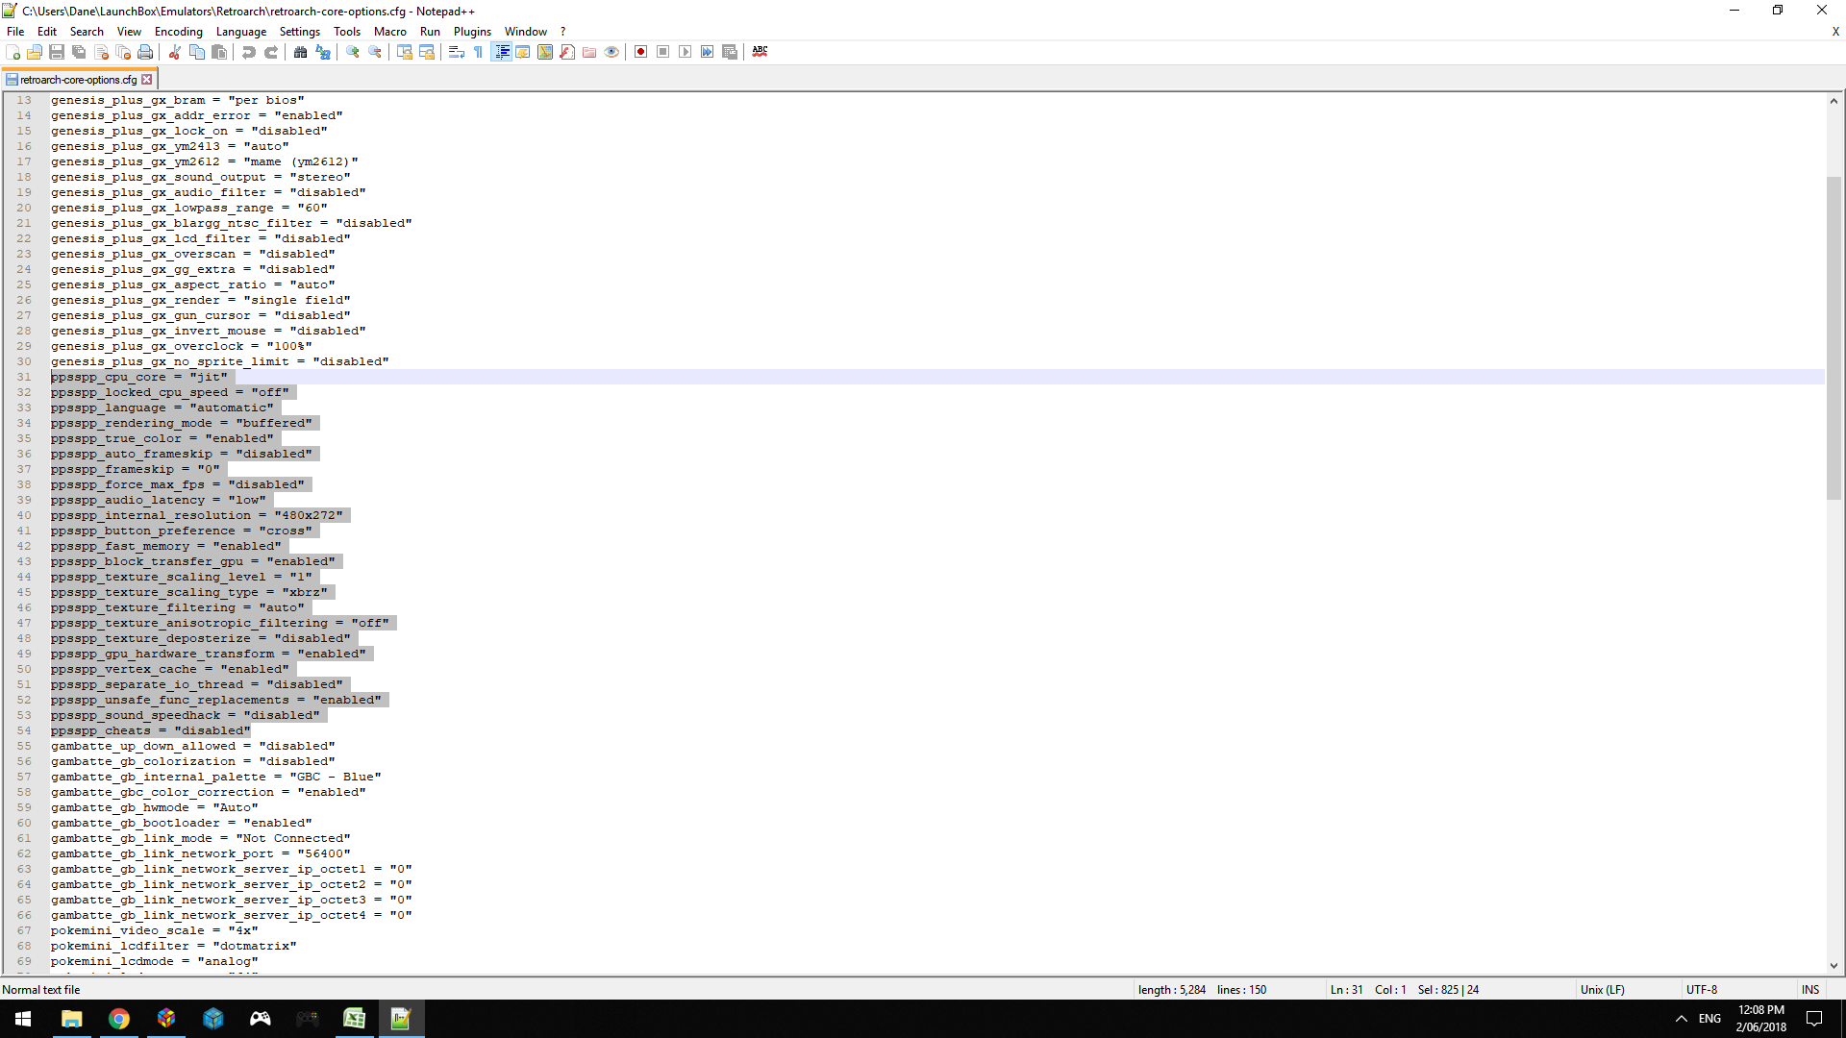Toggle Folder as Workspace panel

click(589, 52)
